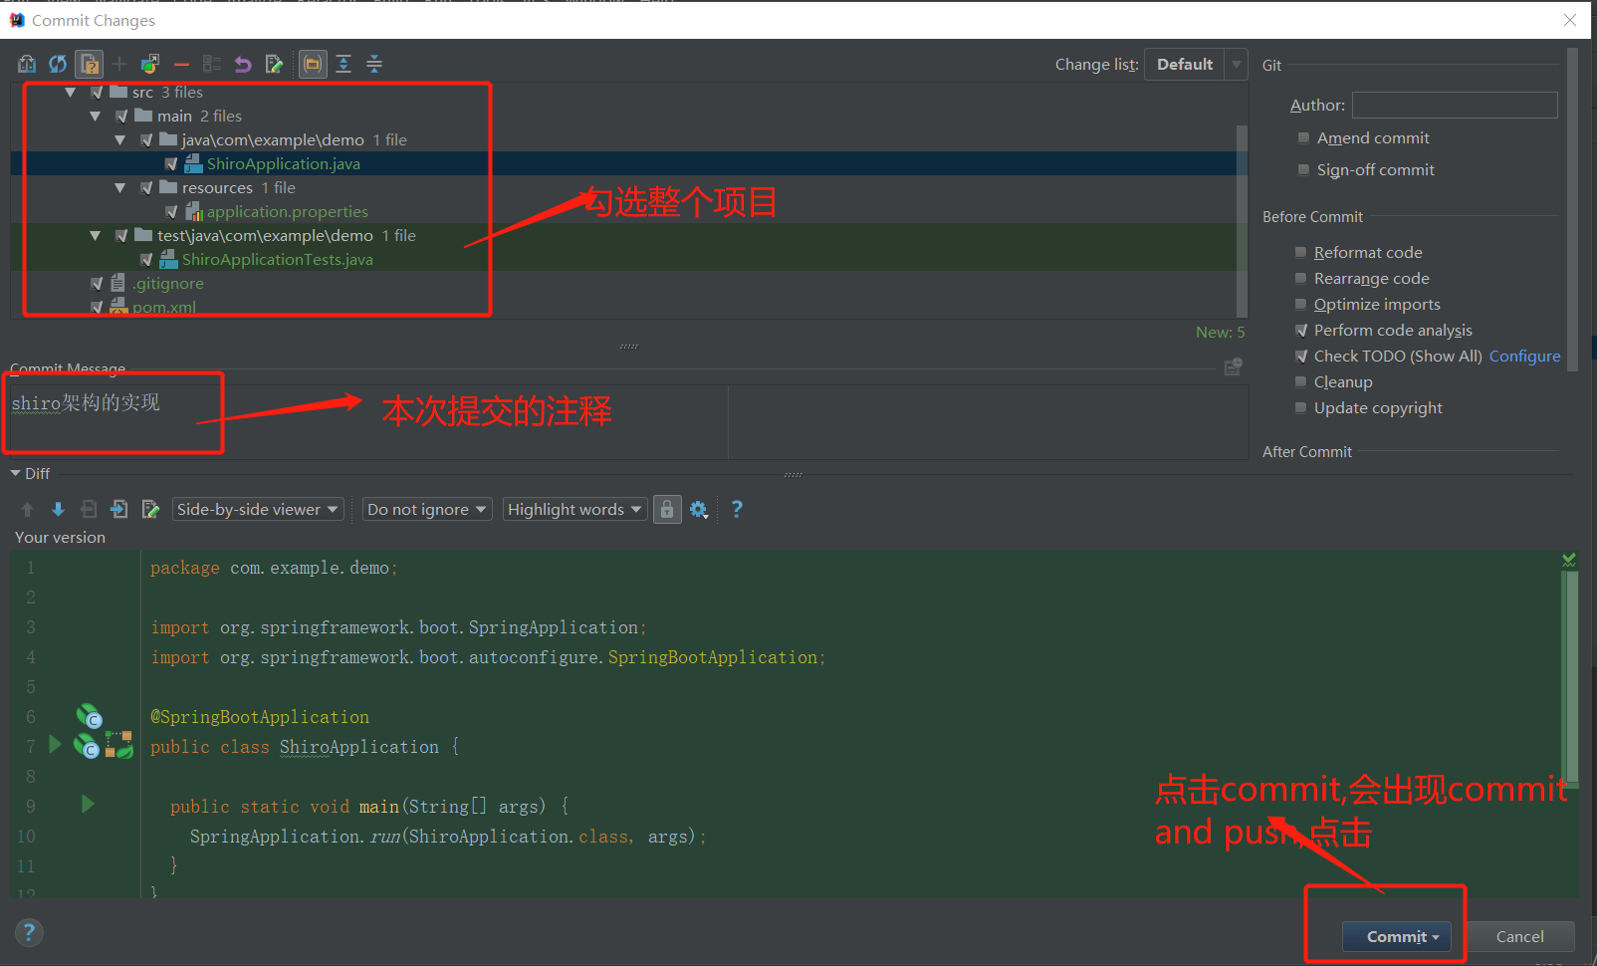Click the Cancel button
The width and height of the screenshot is (1597, 966).
tap(1519, 937)
